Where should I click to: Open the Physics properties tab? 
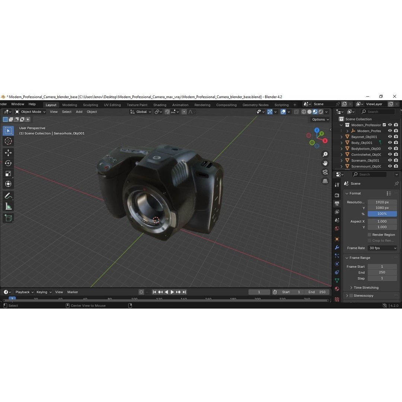click(x=337, y=264)
